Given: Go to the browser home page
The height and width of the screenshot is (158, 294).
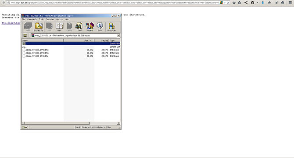Looking at the screenshot, I should (x=269, y=3).
